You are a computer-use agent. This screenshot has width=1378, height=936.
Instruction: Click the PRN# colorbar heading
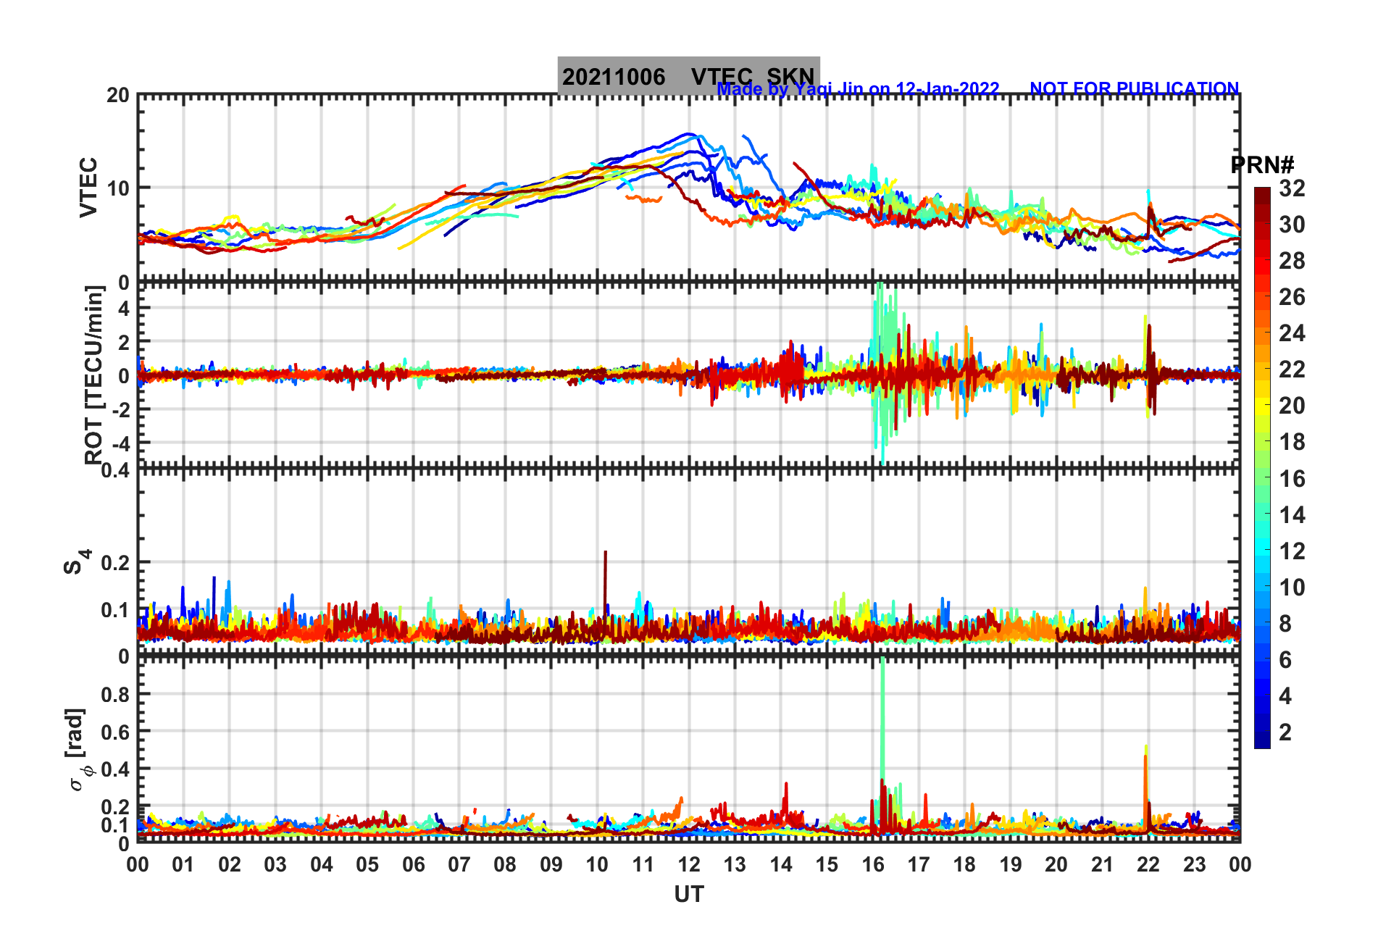click(x=1262, y=165)
